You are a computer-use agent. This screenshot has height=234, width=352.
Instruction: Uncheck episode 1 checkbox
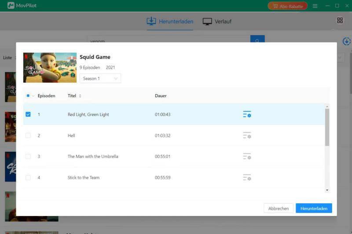28,114
